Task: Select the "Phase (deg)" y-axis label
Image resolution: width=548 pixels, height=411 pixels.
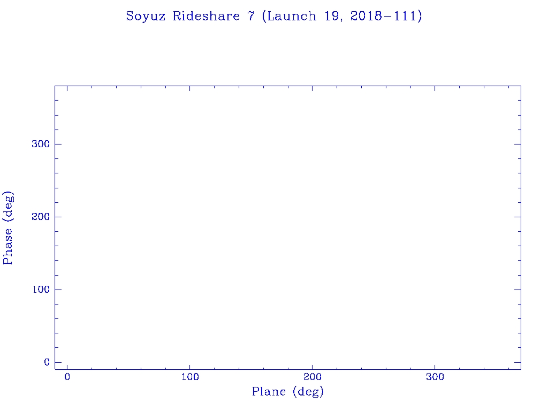Action: click(9, 227)
